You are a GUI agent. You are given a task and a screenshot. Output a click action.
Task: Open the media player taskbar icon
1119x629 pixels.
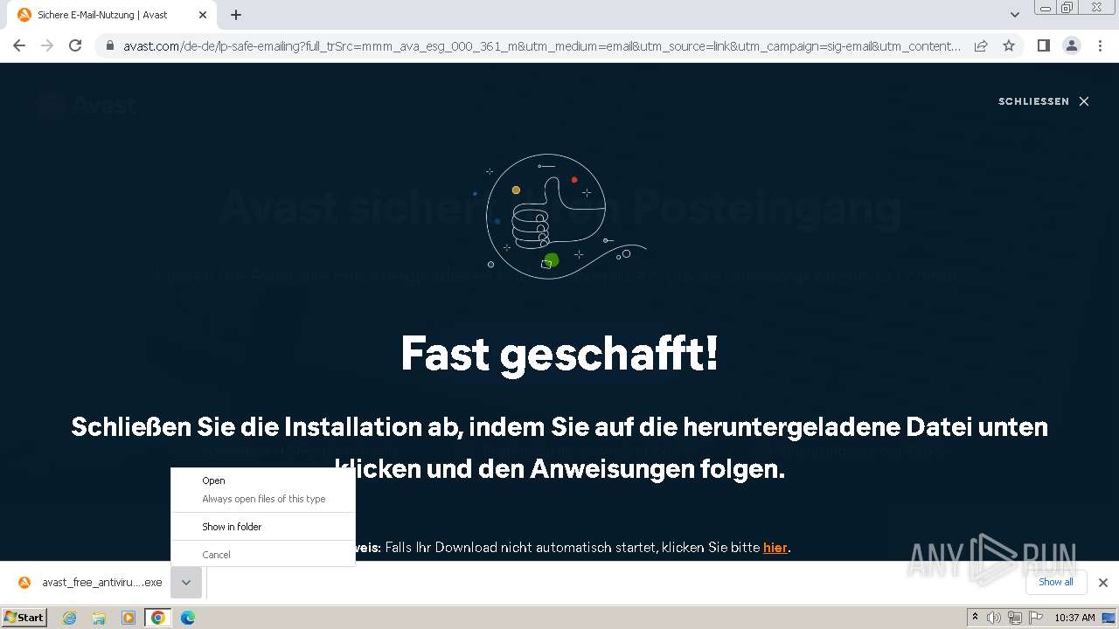[129, 618]
